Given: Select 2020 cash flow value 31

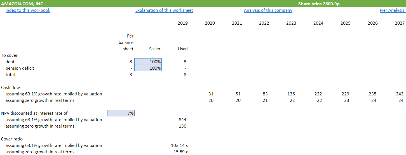Looking at the screenshot, I should pos(211,94).
